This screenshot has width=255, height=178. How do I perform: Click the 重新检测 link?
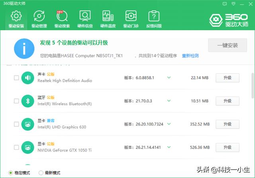(x=190, y=56)
